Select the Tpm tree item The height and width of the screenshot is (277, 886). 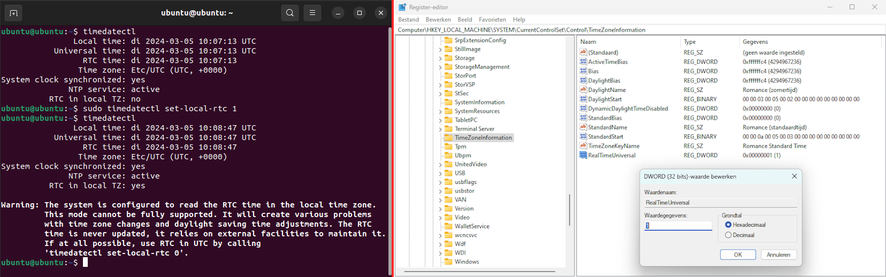tap(460, 147)
